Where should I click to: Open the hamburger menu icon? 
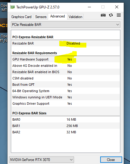[x=119, y=15]
